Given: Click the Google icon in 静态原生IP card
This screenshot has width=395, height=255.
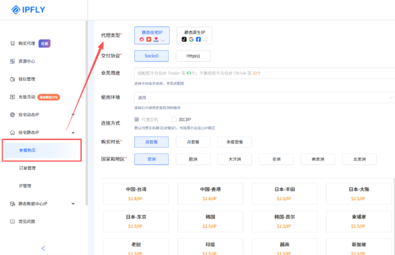Looking at the screenshot, I should (191, 39).
